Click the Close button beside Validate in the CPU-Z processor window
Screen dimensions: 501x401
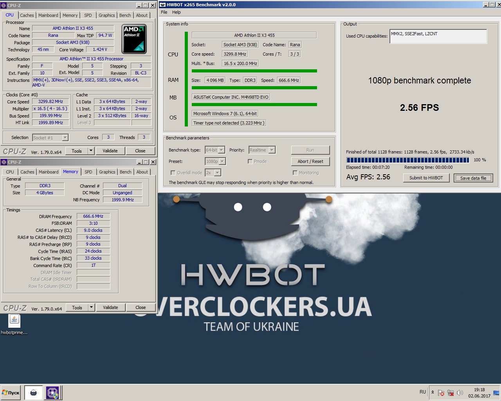click(140, 151)
